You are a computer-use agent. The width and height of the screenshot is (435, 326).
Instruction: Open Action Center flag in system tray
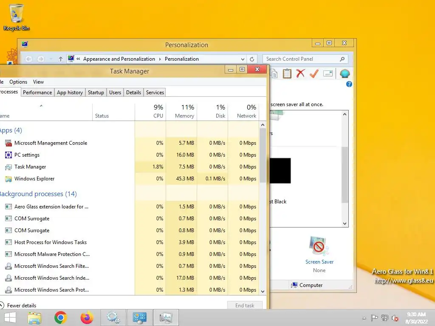coord(374,318)
